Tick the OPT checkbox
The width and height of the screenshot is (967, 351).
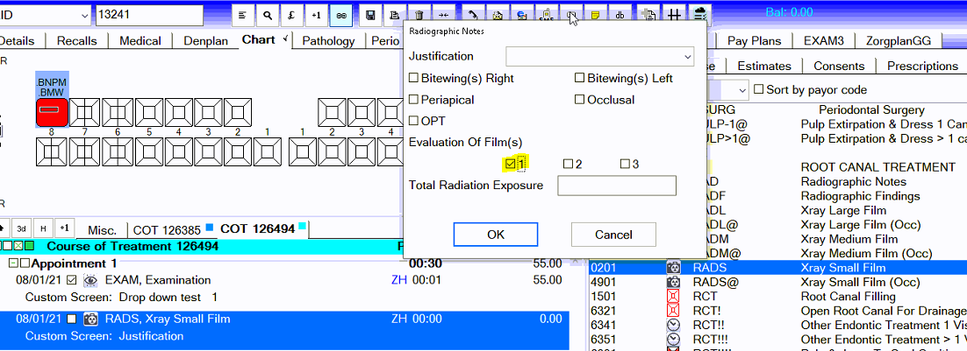414,120
